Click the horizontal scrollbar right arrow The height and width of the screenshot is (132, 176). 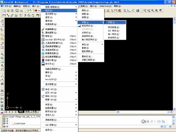tap(172, 112)
